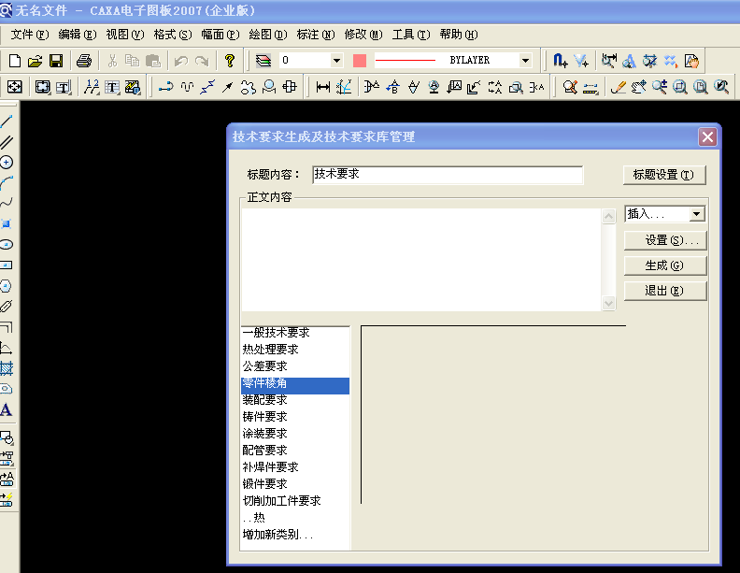740x573 pixels.
Task: Close the 技术要求 dialog
Action: [x=707, y=137]
